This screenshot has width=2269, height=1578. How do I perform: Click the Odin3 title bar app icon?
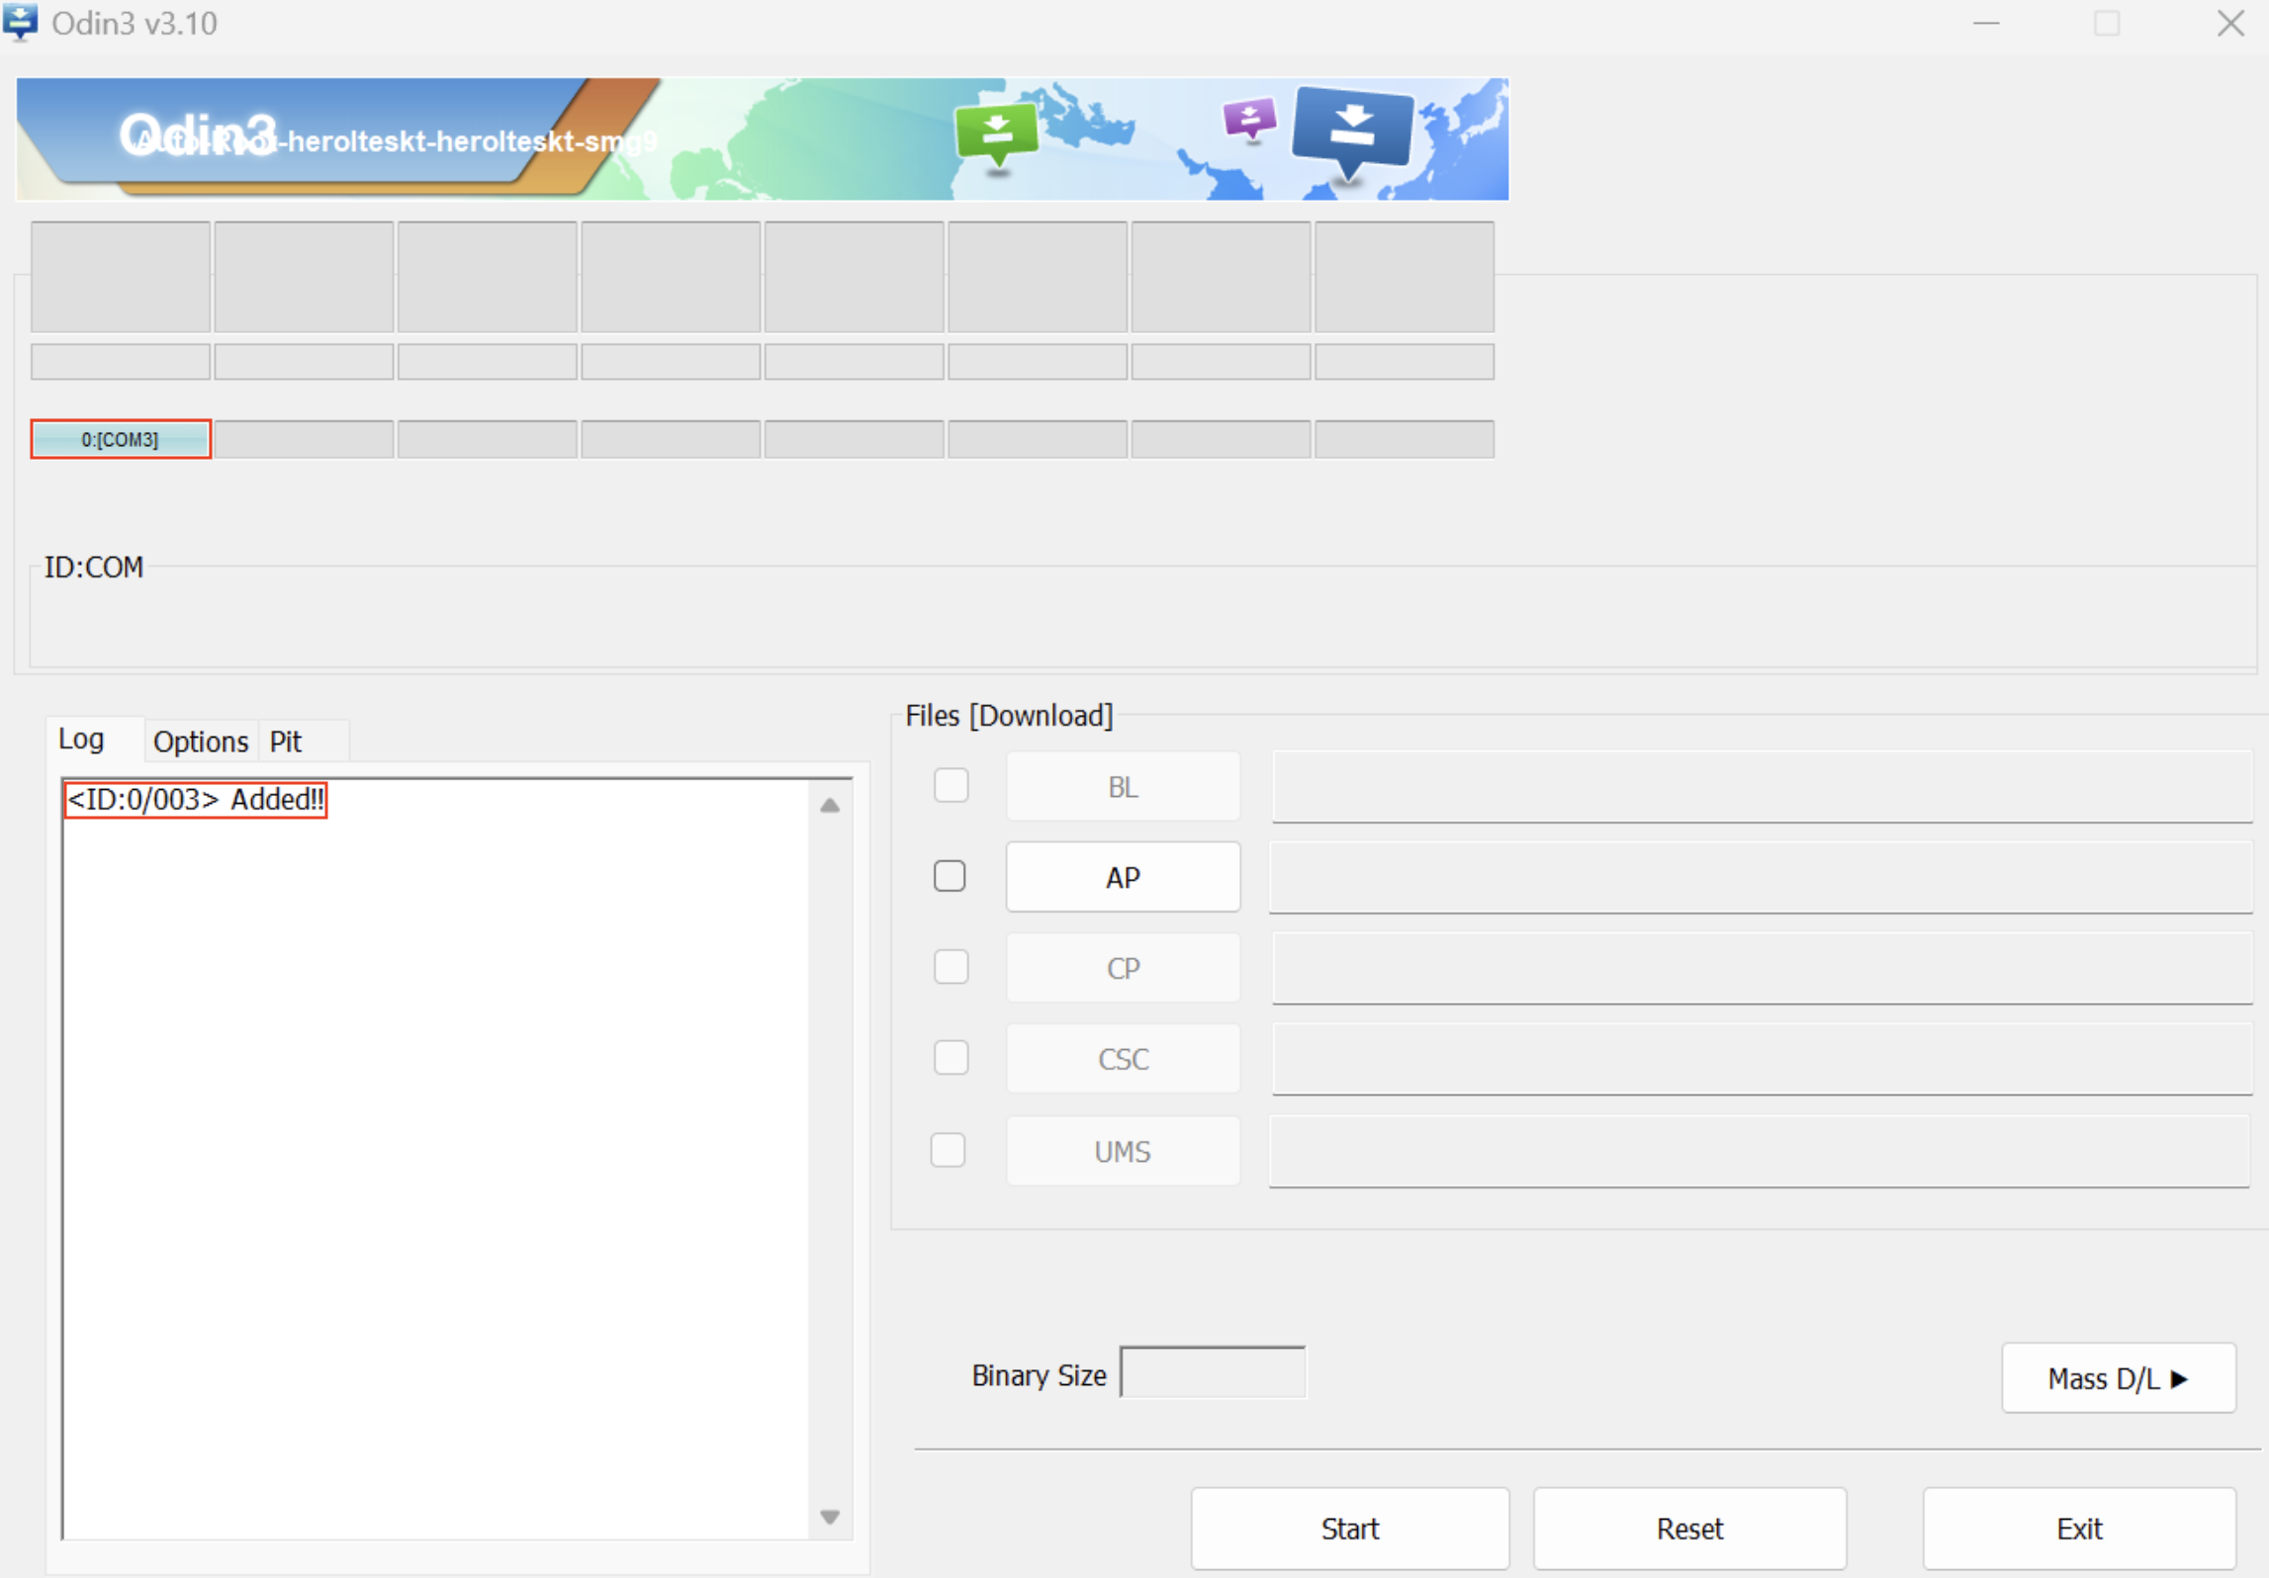[x=21, y=22]
